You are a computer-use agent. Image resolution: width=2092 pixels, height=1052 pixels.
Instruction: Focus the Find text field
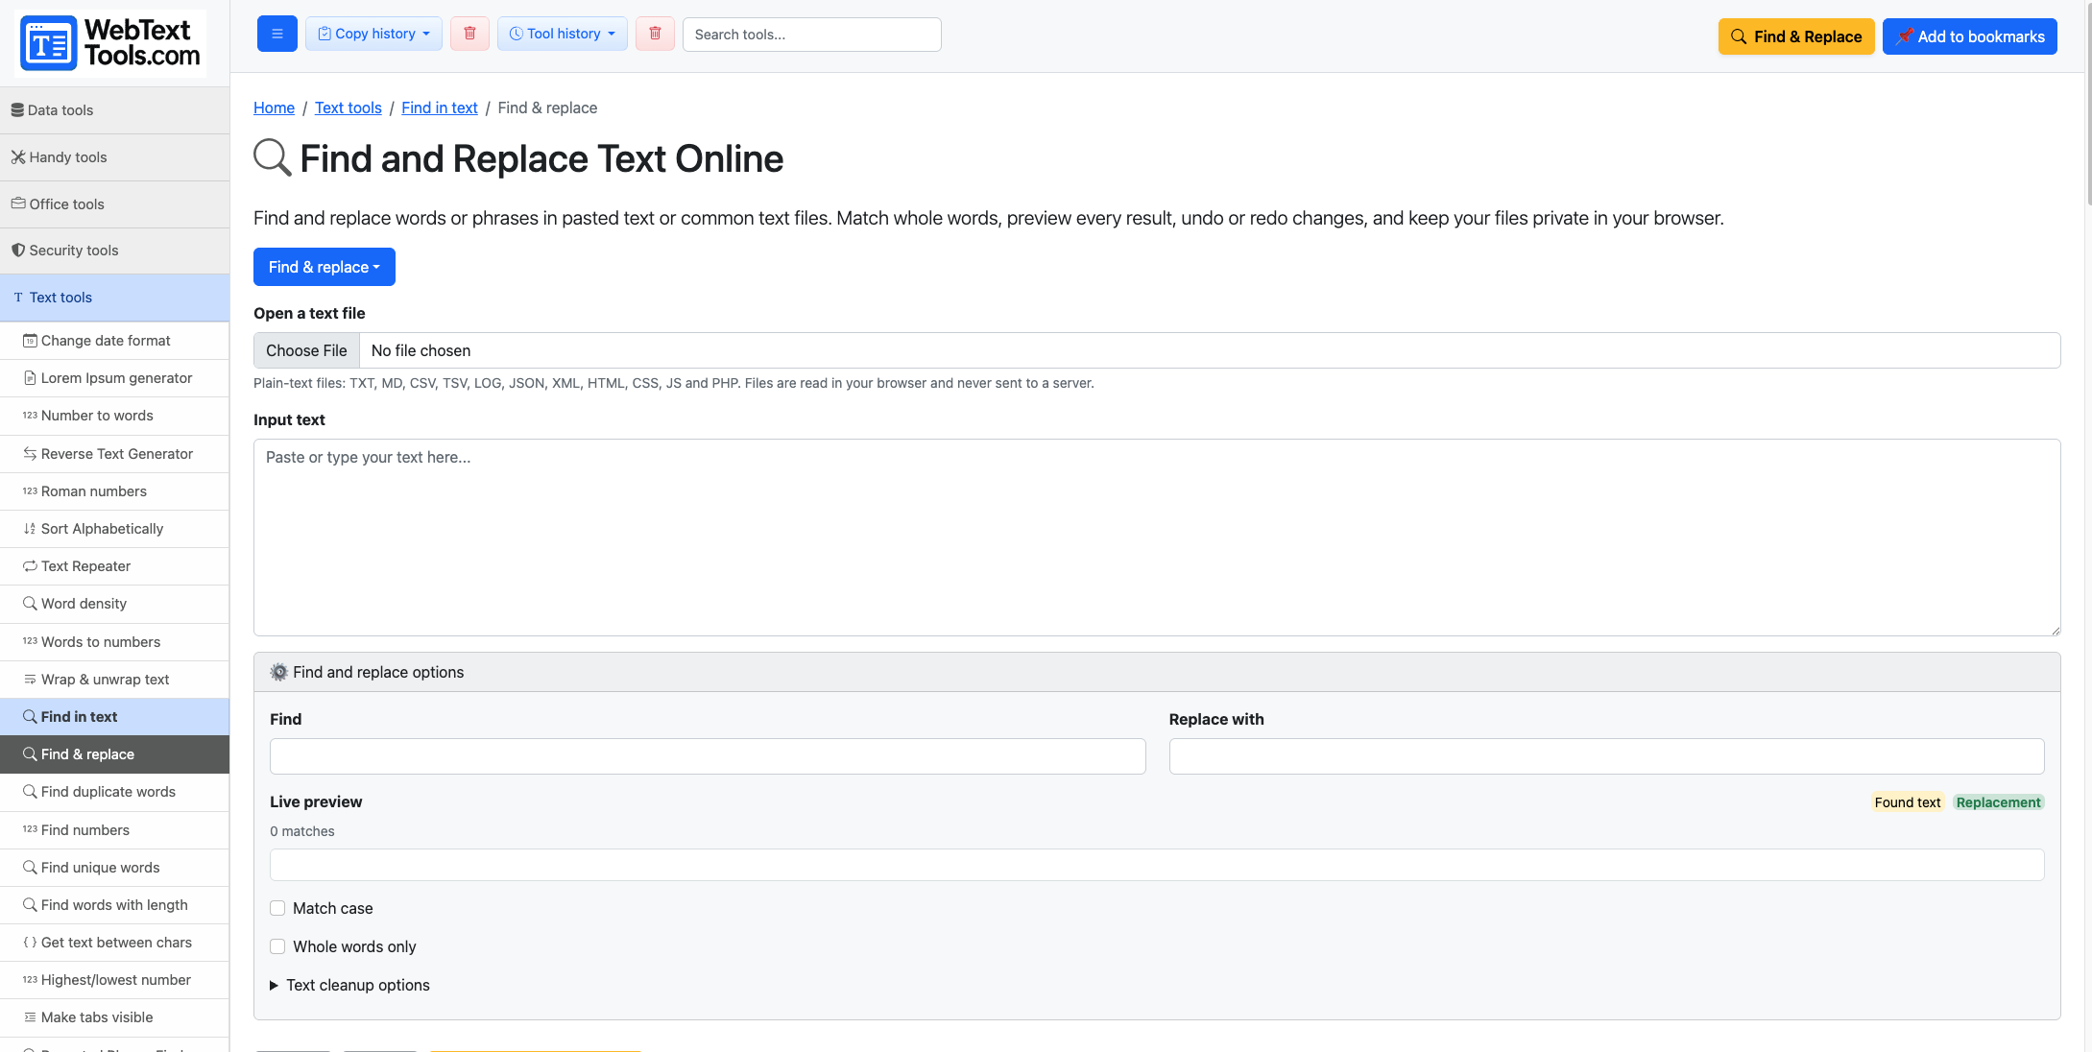(708, 756)
